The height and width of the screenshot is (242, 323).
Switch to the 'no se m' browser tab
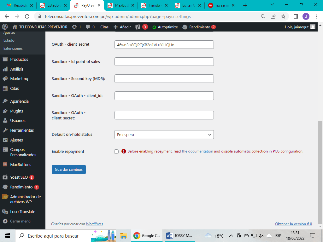222,5
